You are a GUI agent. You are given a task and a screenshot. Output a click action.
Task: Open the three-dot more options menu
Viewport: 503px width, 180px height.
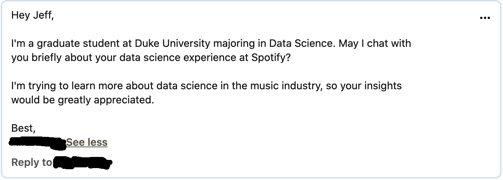click(485, 18)
